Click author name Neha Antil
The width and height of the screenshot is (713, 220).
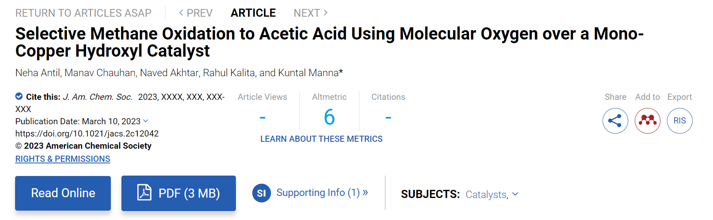[x=37, y=73]
